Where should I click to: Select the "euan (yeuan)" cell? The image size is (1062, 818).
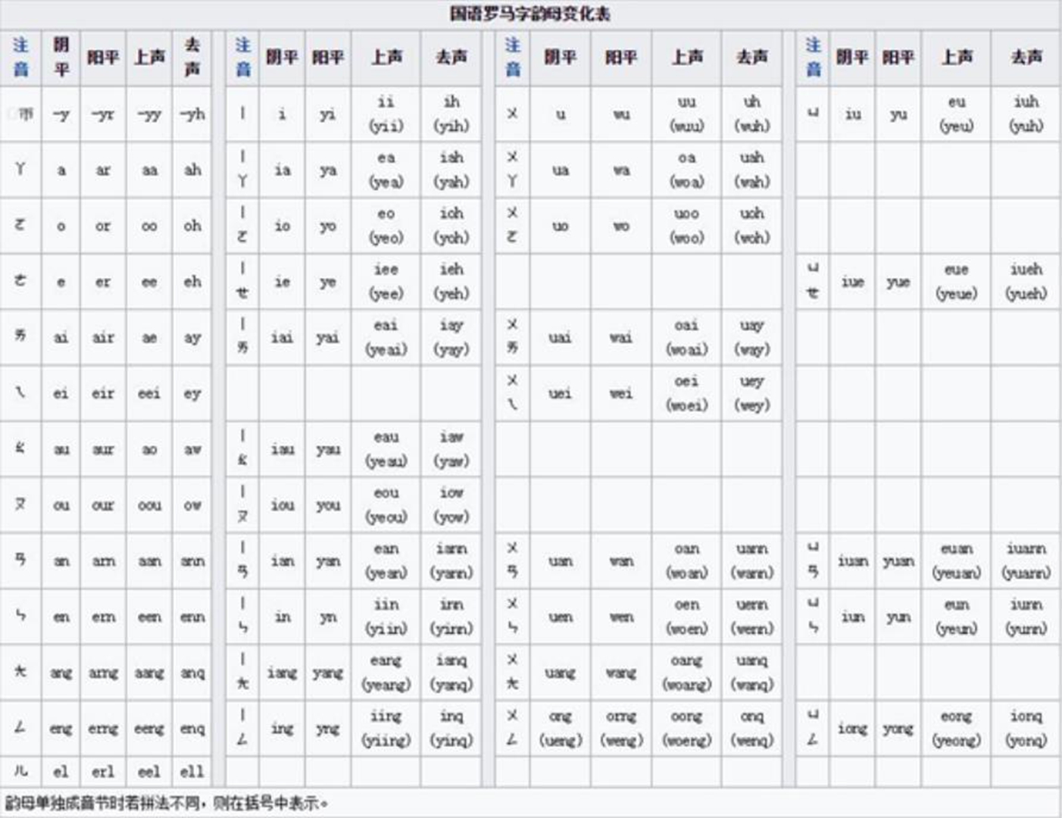956,561
